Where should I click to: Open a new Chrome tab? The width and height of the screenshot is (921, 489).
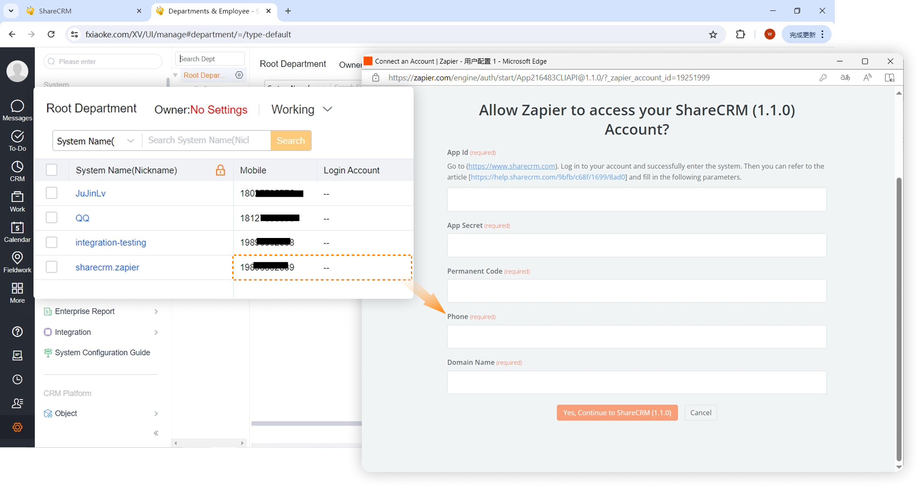coord(288,11)
